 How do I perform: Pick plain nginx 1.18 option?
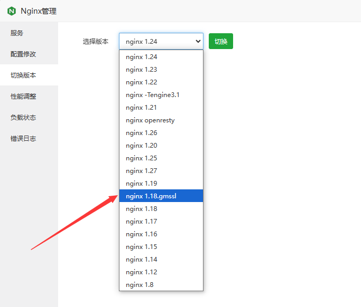[x=161, y=209]
